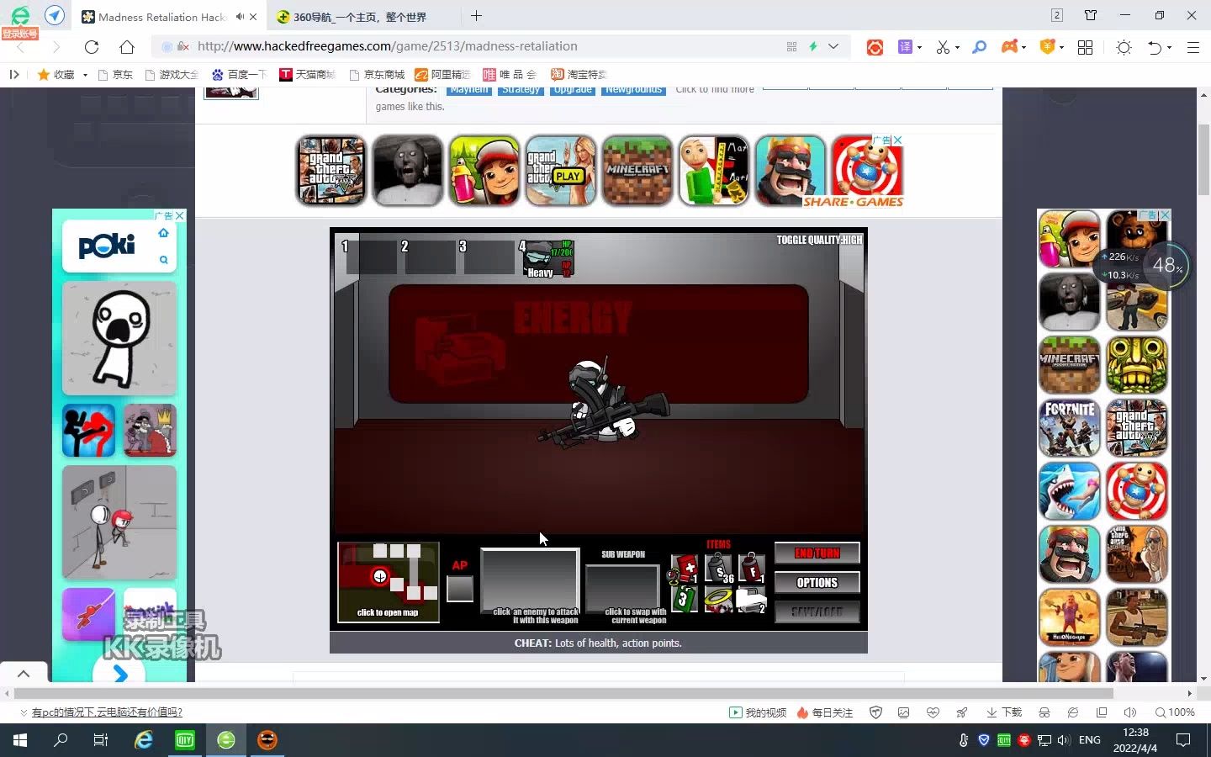Open 下载 downloads in the status bar
The width and height of the screenshot is (1211, 757).
point(1004,712)
